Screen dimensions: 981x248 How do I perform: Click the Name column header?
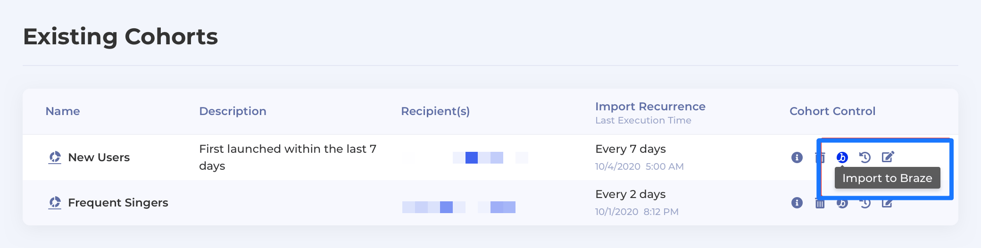coord(63,111)
